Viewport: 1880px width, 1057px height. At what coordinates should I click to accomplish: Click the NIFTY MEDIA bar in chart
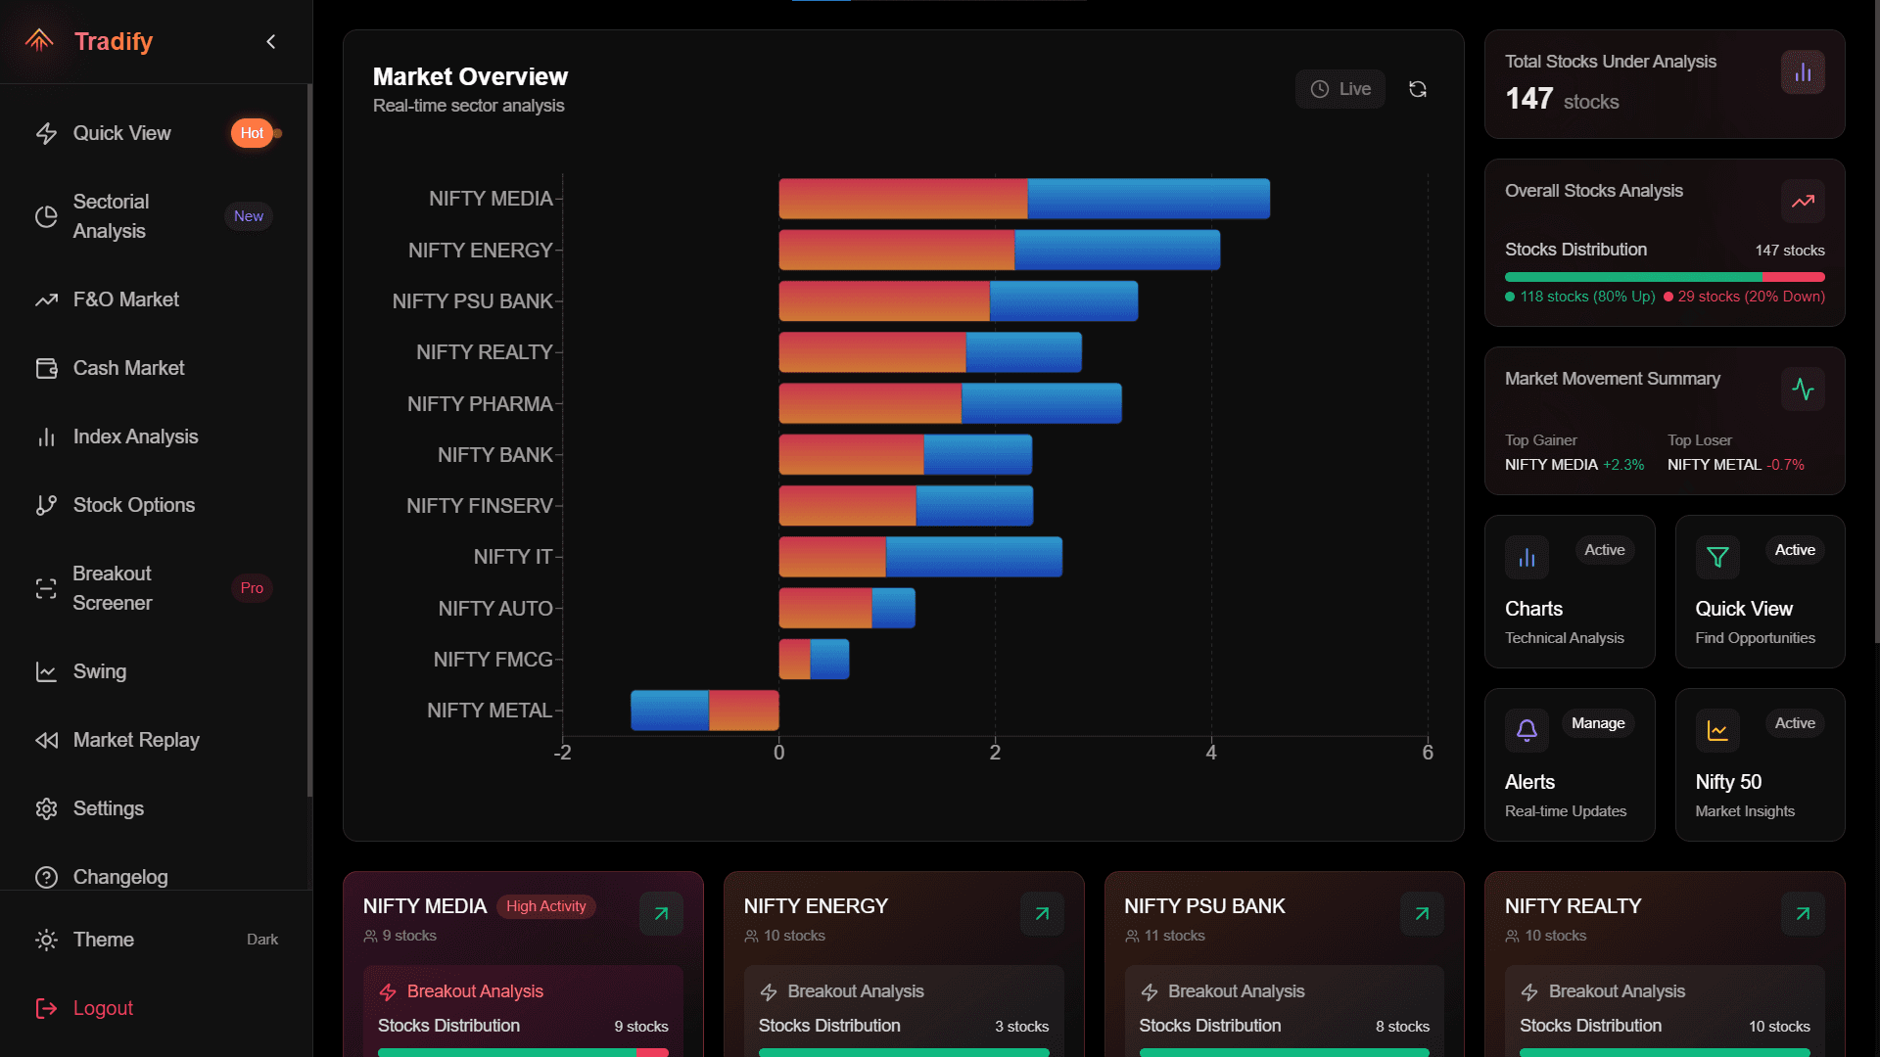[x=1023, y=199]
